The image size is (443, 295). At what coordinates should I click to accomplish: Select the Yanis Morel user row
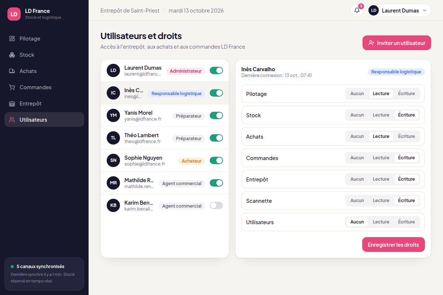[x=165, y=115]
